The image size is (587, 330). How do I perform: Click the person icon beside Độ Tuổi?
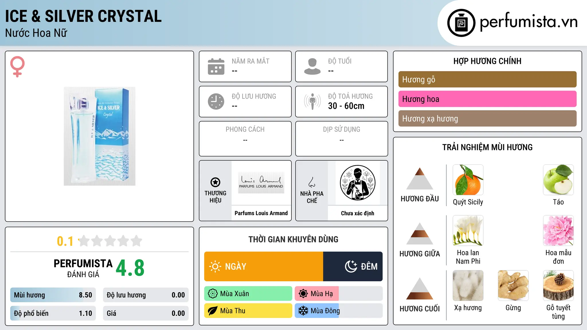click(312, 66)
